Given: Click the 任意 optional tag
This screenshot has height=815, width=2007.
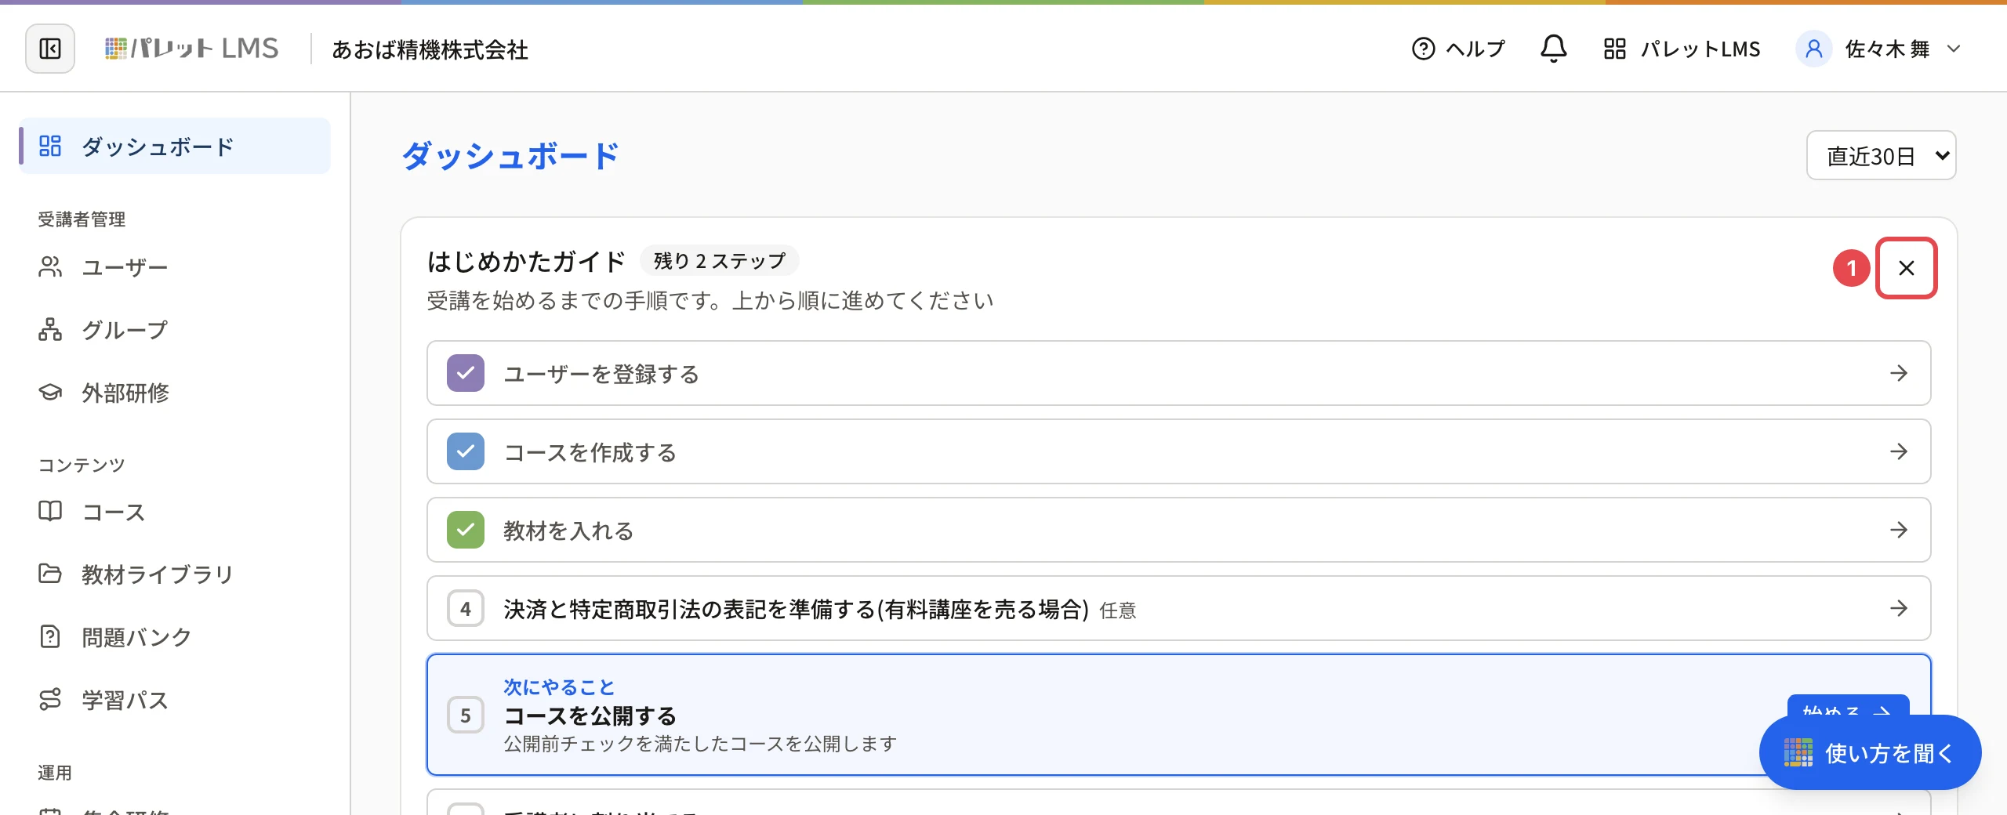Looking at the screenshot, I should click(x=1118, y=610).
